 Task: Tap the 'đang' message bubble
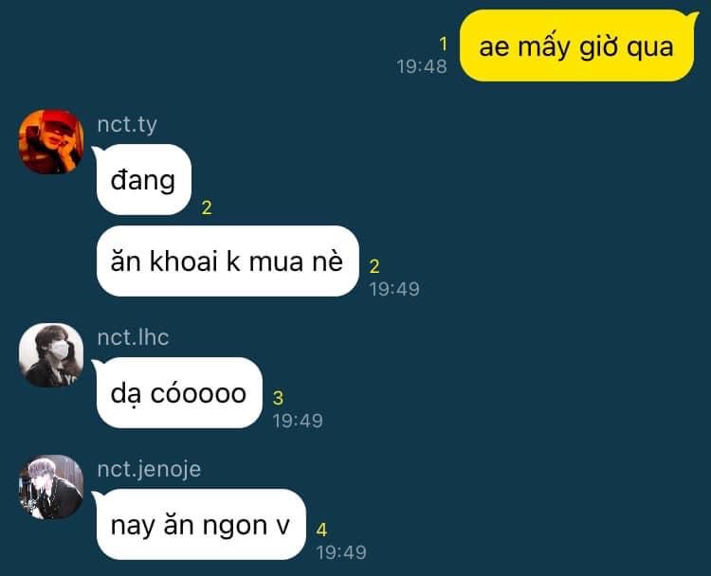click(143, 179)
